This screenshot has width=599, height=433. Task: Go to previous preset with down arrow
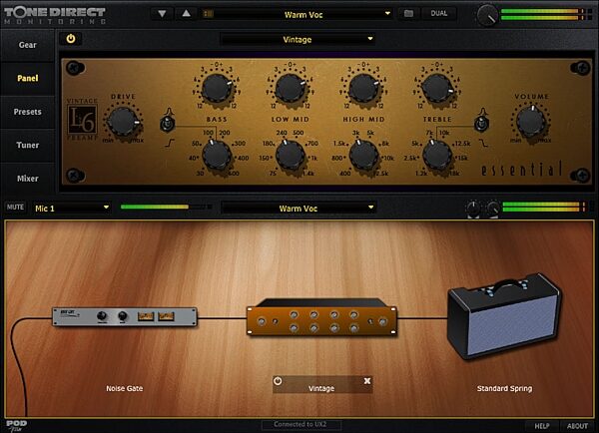click(x=162, y=14)
